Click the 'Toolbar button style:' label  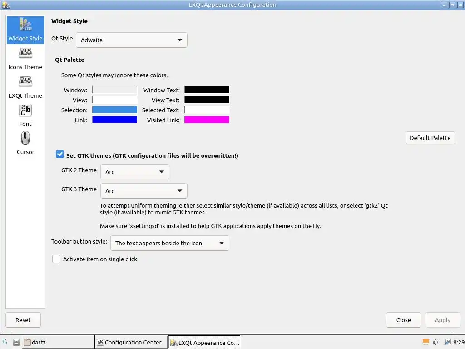tap(79, 241)
